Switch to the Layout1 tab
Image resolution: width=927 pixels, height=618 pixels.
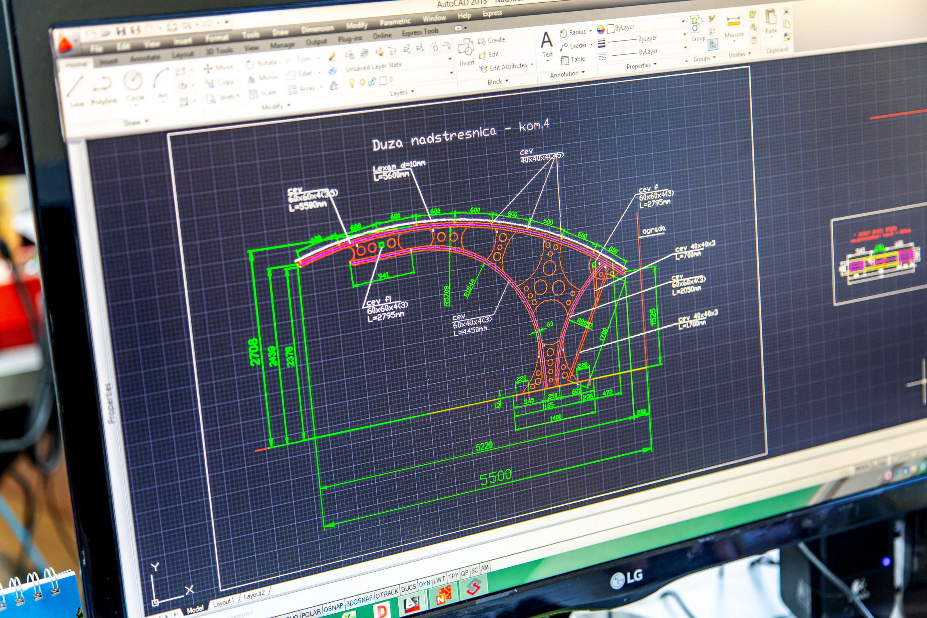pos(224,602)
